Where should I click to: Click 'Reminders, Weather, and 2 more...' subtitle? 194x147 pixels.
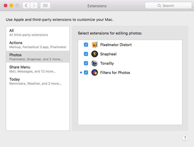35,84
